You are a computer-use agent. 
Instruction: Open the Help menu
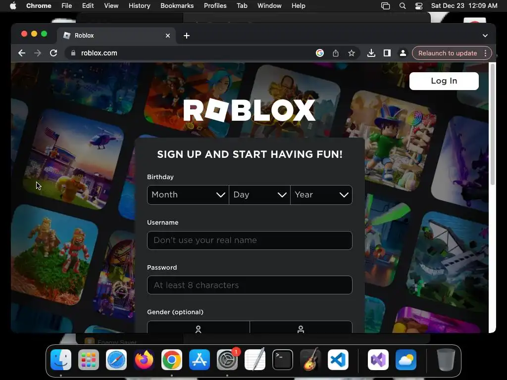pos(298,6)
